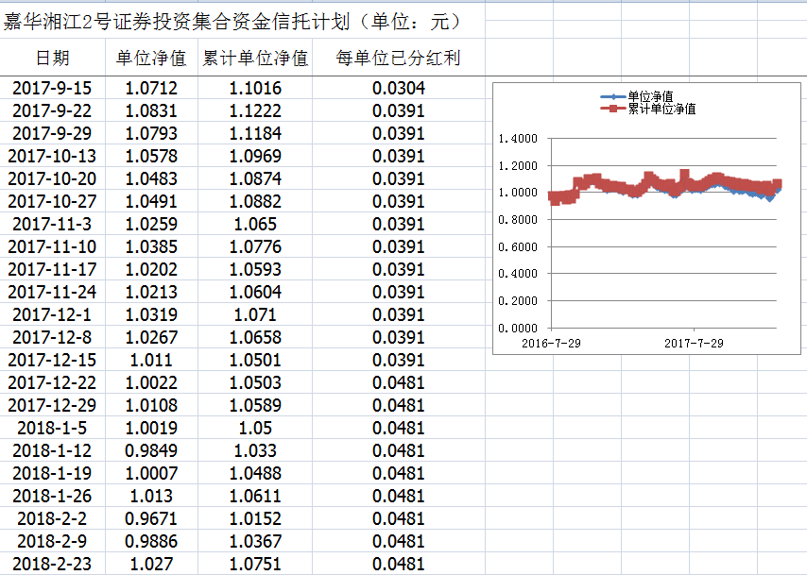Select the 累计单位净值 table header cell
Image resolution: width=807 pixels, height=575 pixels.
[x=255, y=59]
